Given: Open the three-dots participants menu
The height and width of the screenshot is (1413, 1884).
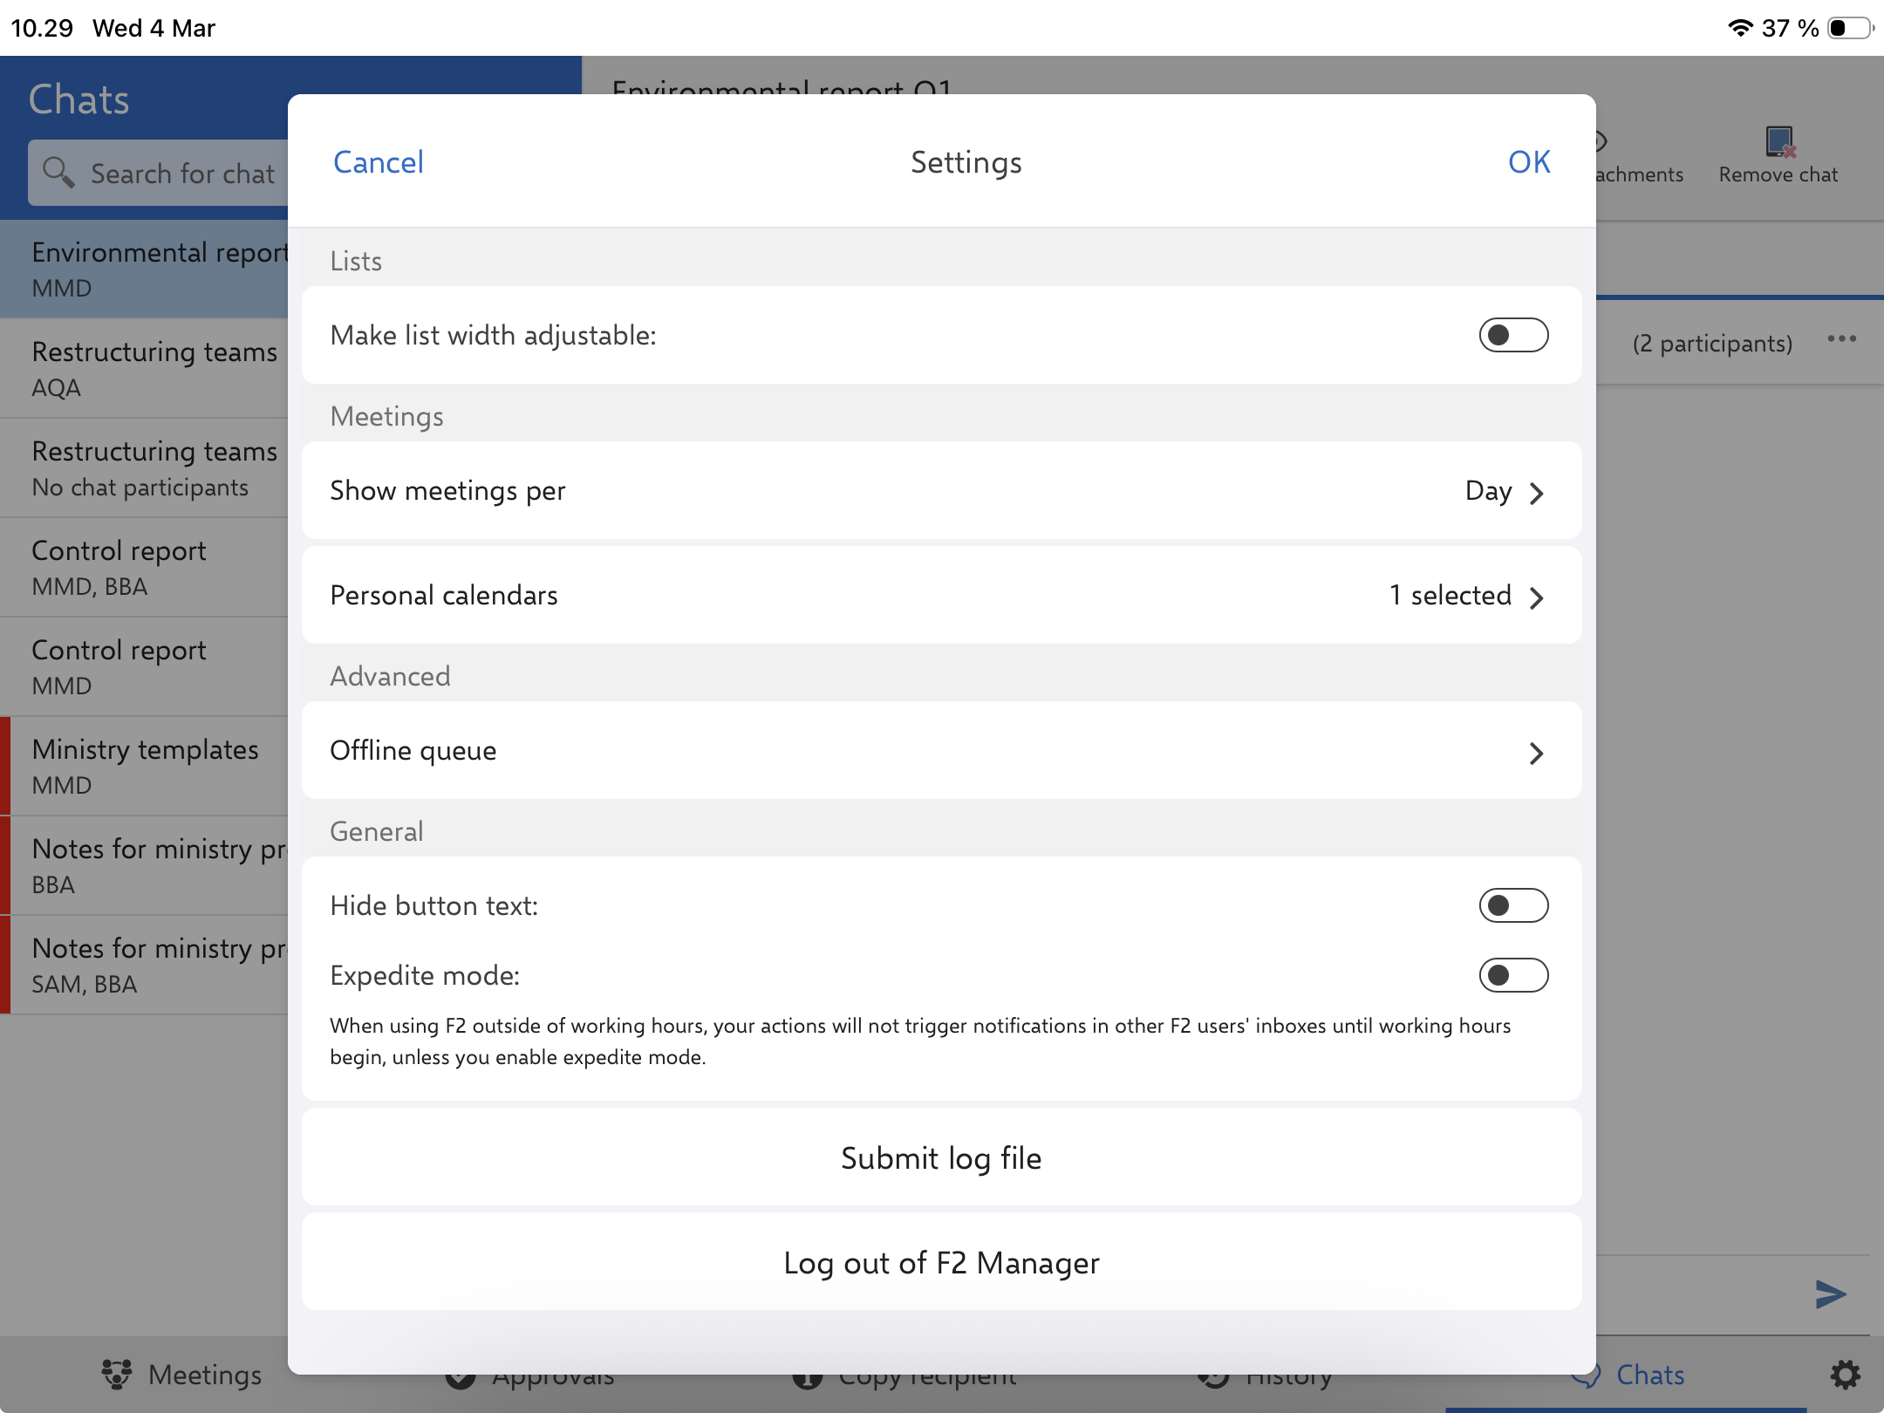Looking at the screenshot, I should click(1842, 339).
